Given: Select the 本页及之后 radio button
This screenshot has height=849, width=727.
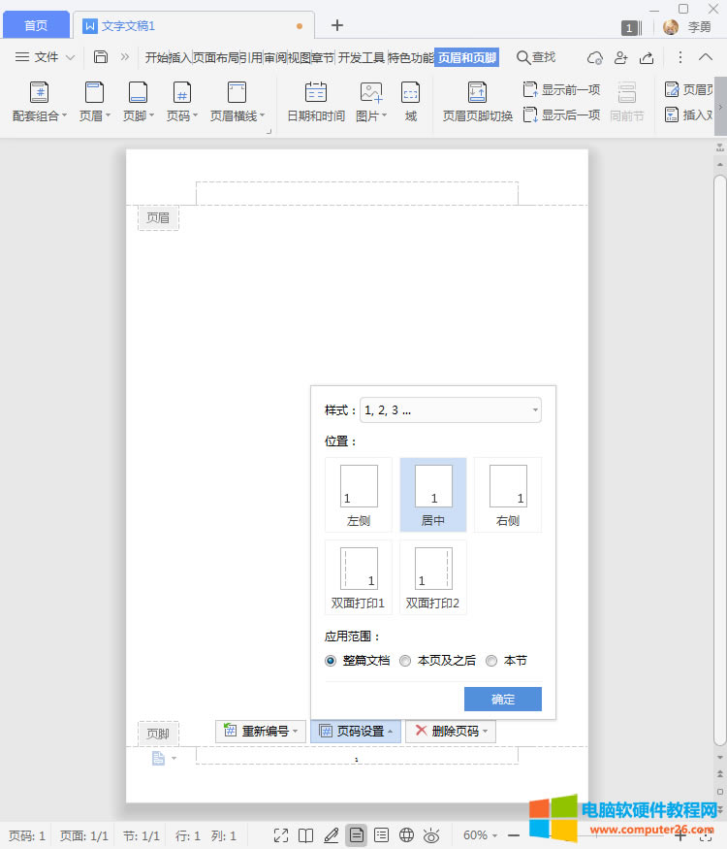Looking at the screenshot, I should tap(405, 661).
